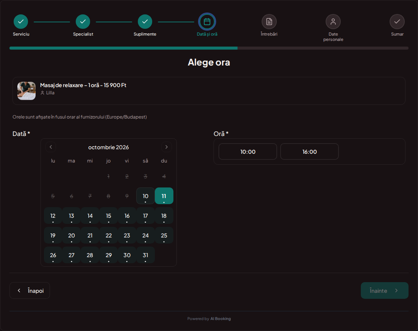The height and width of the screenshot is (331, 418).
Task: Return to the Suplimente step checkmark
Action: click(145, 22)
